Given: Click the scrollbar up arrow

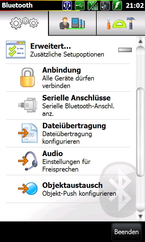Looking at the screenshot, I should click(140, 41).
